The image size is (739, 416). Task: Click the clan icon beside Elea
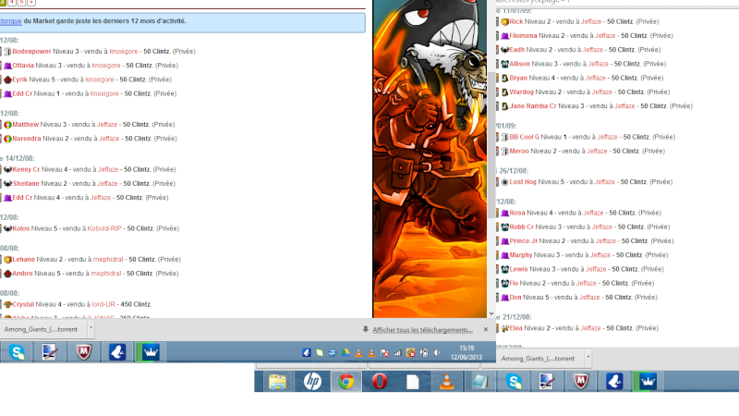coord(504,328)
